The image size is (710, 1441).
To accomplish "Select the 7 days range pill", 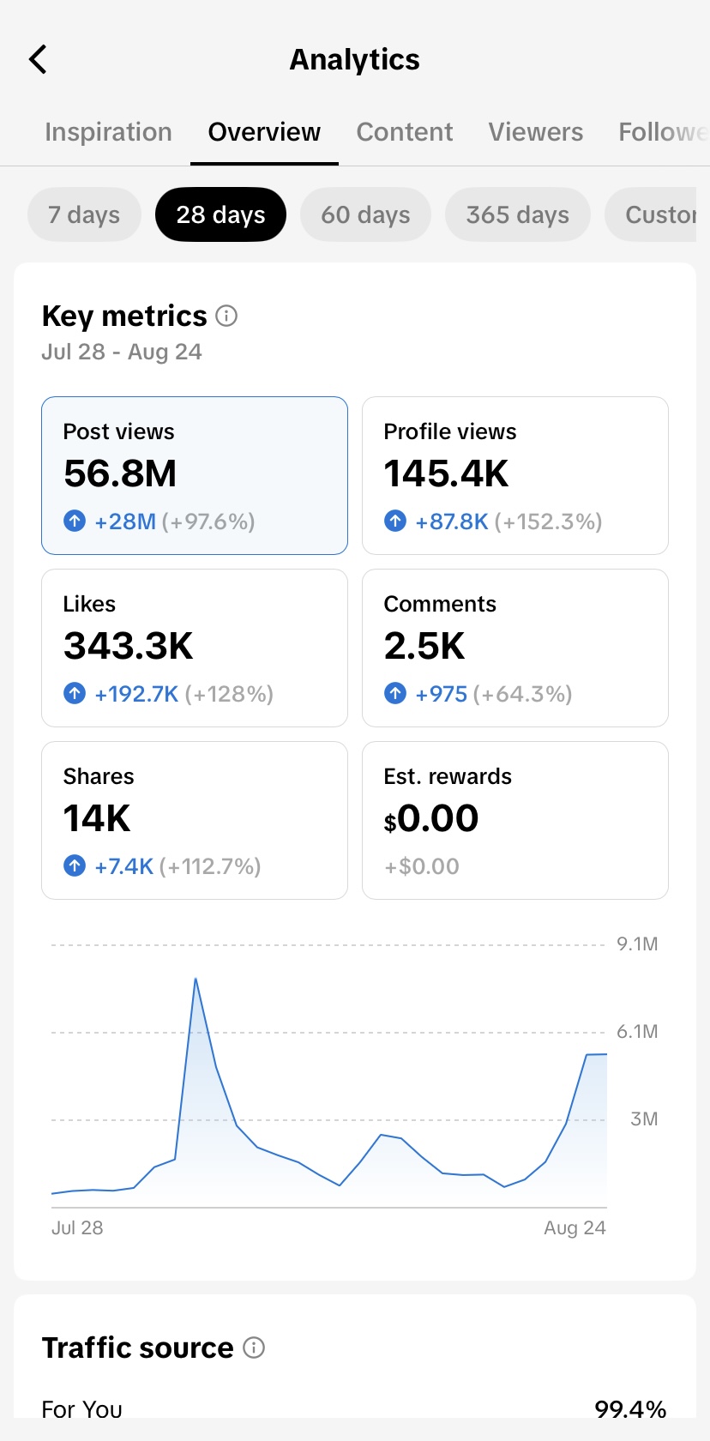I will 84,214.
